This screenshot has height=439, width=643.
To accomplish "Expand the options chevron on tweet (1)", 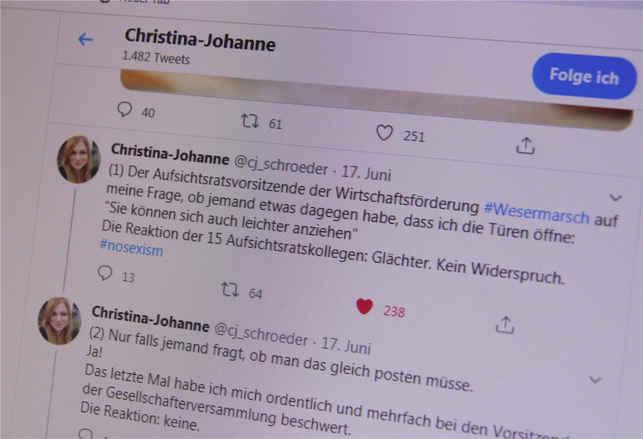I will click(x=616, y=199).
